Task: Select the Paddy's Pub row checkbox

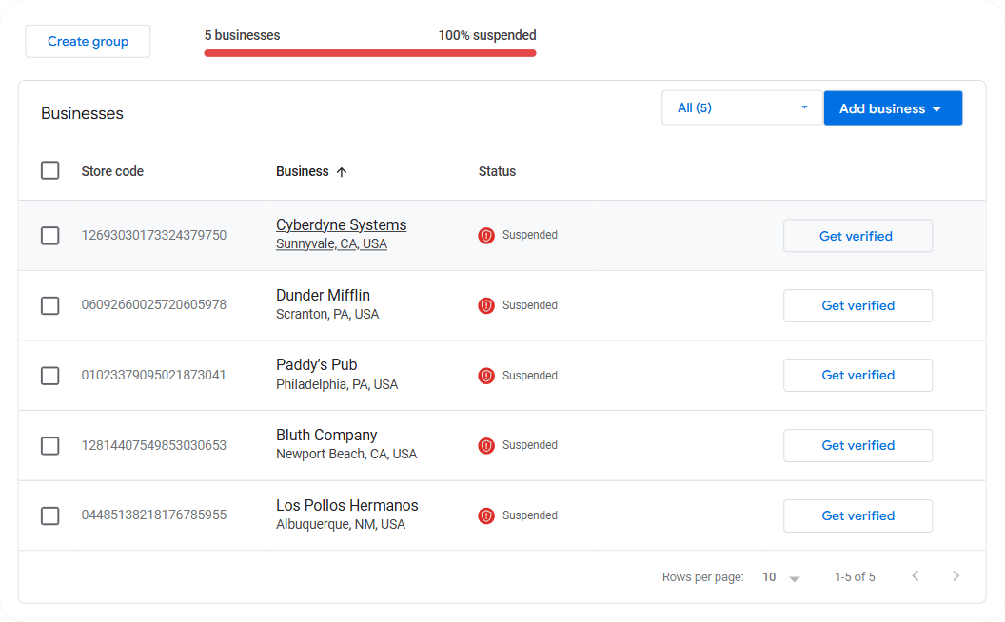Action: 50,375
